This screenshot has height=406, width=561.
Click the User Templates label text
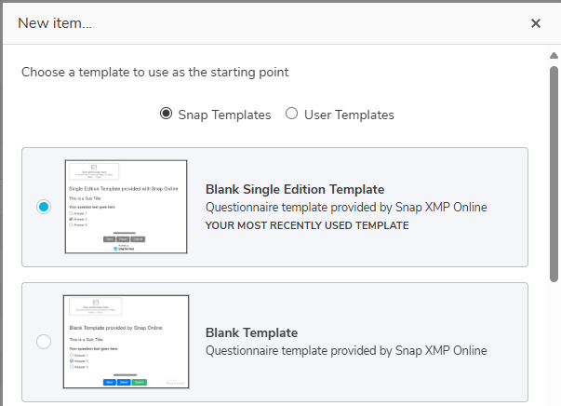(x=349, y=115)
